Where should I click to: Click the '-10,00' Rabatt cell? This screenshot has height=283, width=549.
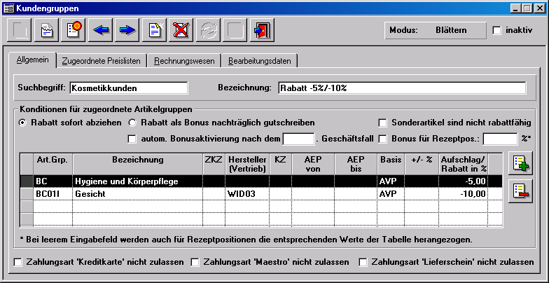464,193
